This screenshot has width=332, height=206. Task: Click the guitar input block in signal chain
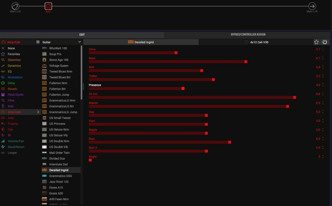point(15,6)
